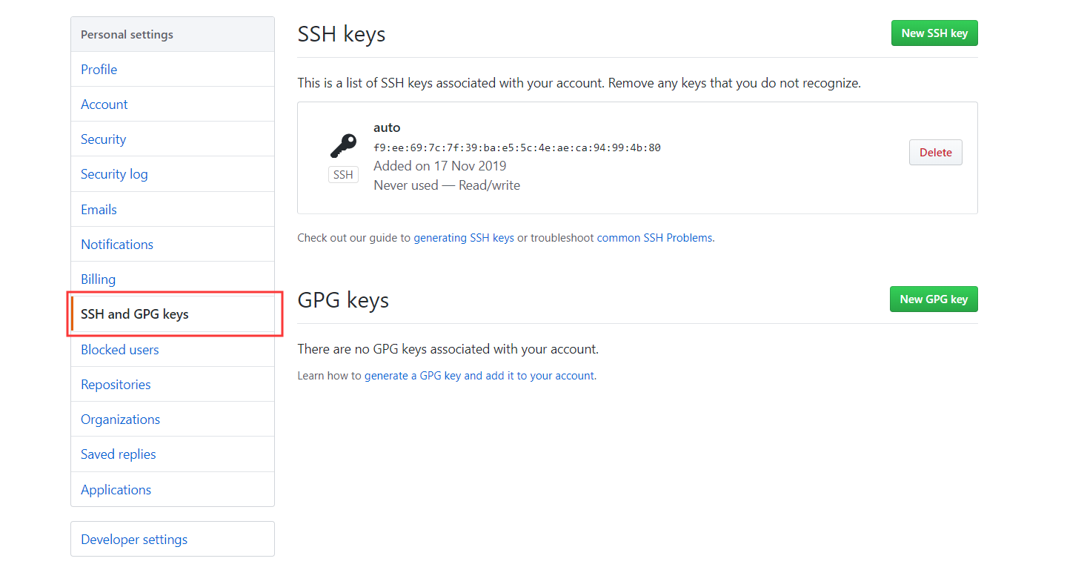Select Notifications in the settings sidebar
The width and height of the screenshot is (1067, 567).
(x=116, y=244)
